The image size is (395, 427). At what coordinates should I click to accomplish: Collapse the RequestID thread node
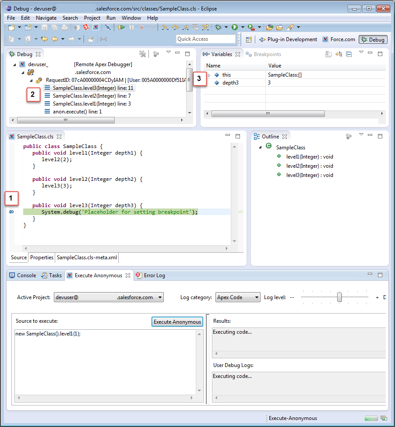point(31,81)
